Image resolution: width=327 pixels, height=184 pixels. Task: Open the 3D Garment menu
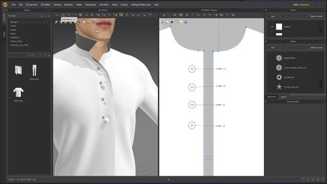[32, 5]
